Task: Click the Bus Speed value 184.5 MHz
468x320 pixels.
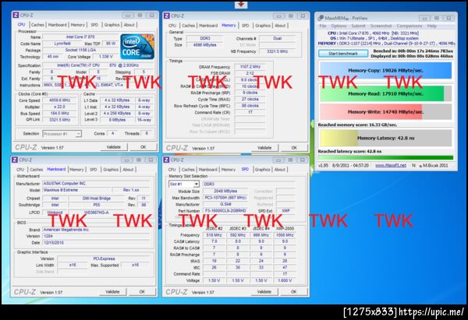Action: 60,114
